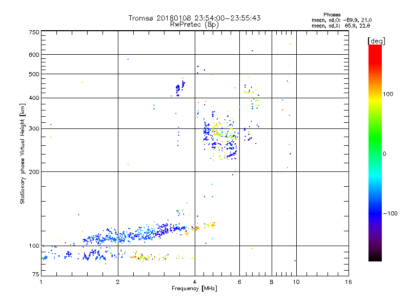Click the y-axis tick label '300'

point(34,128)
